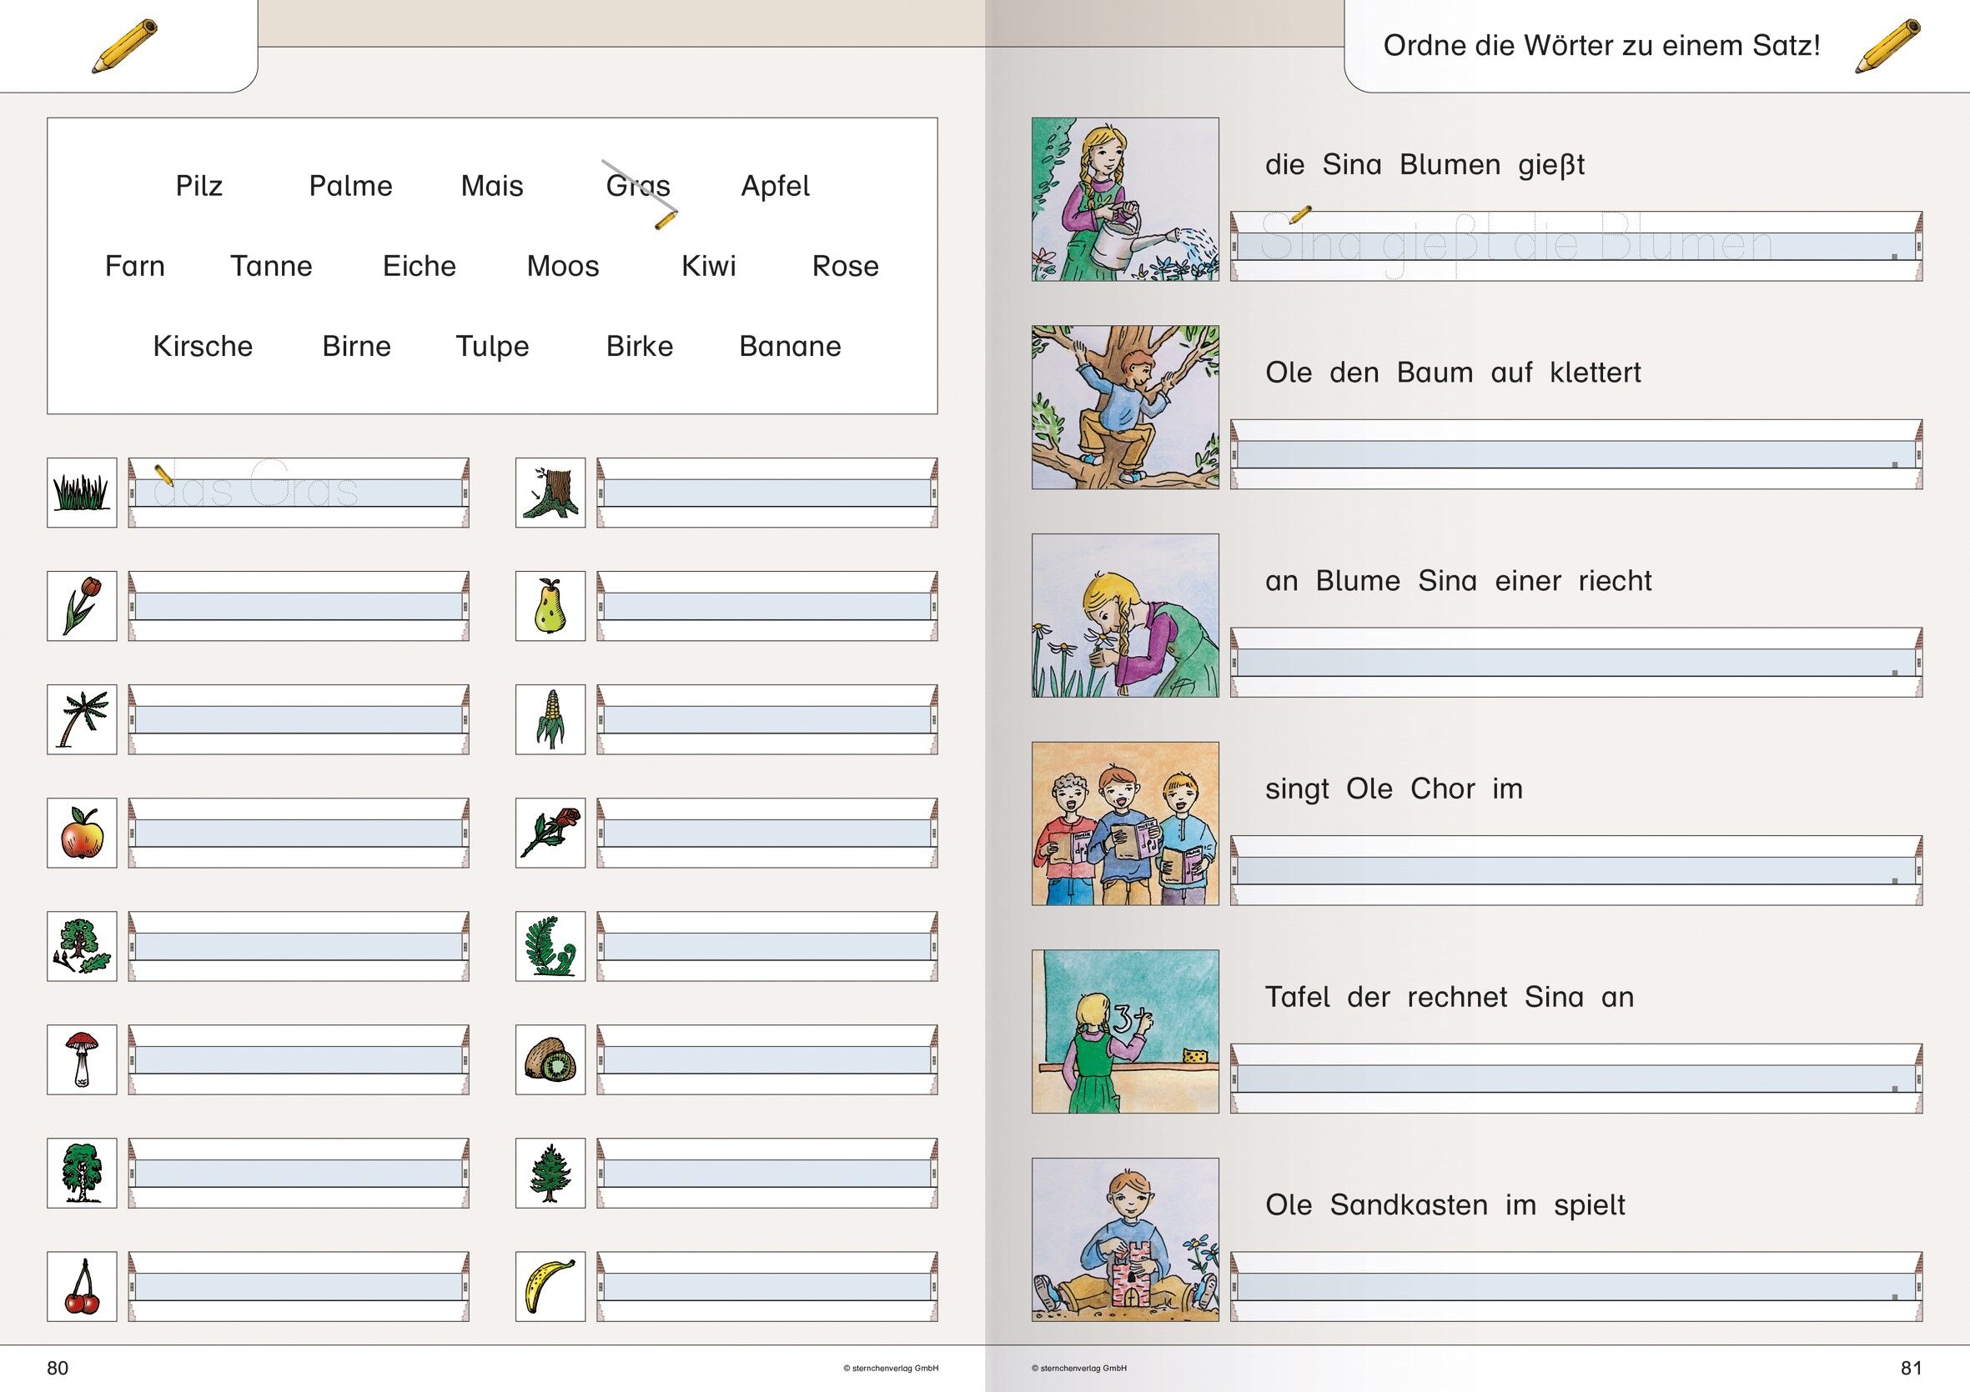
Task: Select the palm tree icon
Action: click(x=82, y=719)
